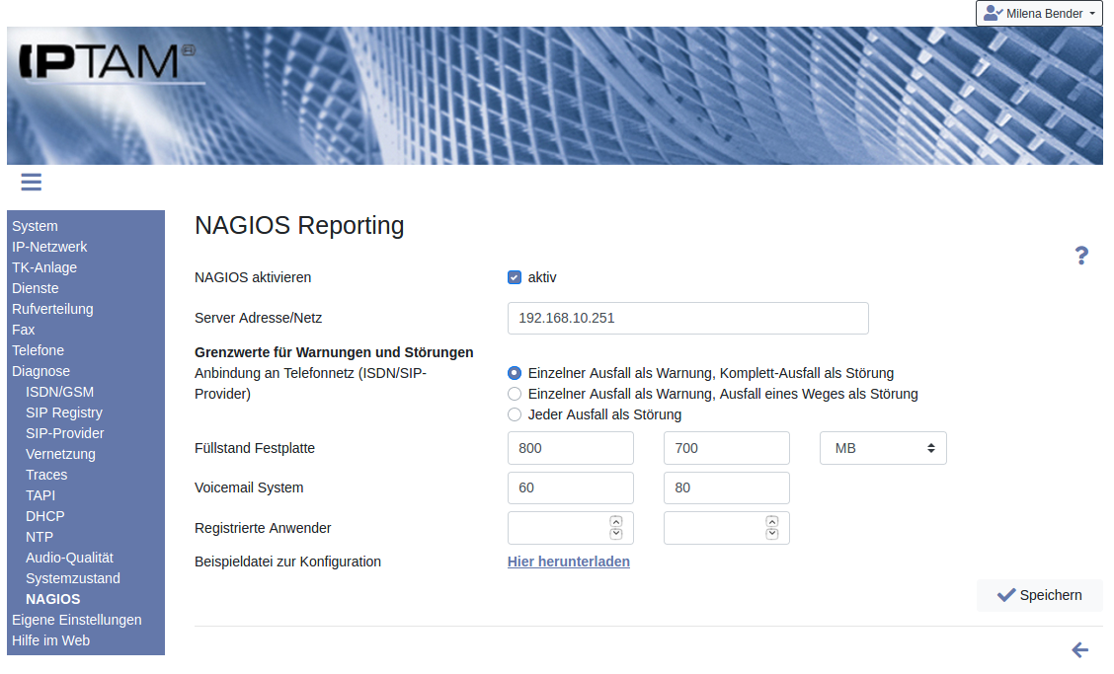
Task: Click the 'Hier herunterladen' link
Action: (x=569, y=562)
